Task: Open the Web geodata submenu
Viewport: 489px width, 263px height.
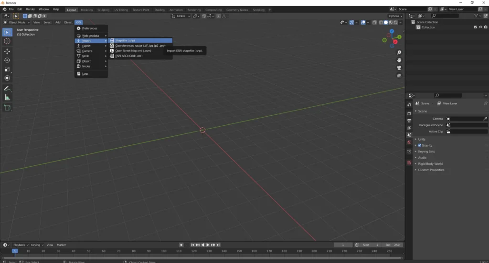Action: point(91,36)
